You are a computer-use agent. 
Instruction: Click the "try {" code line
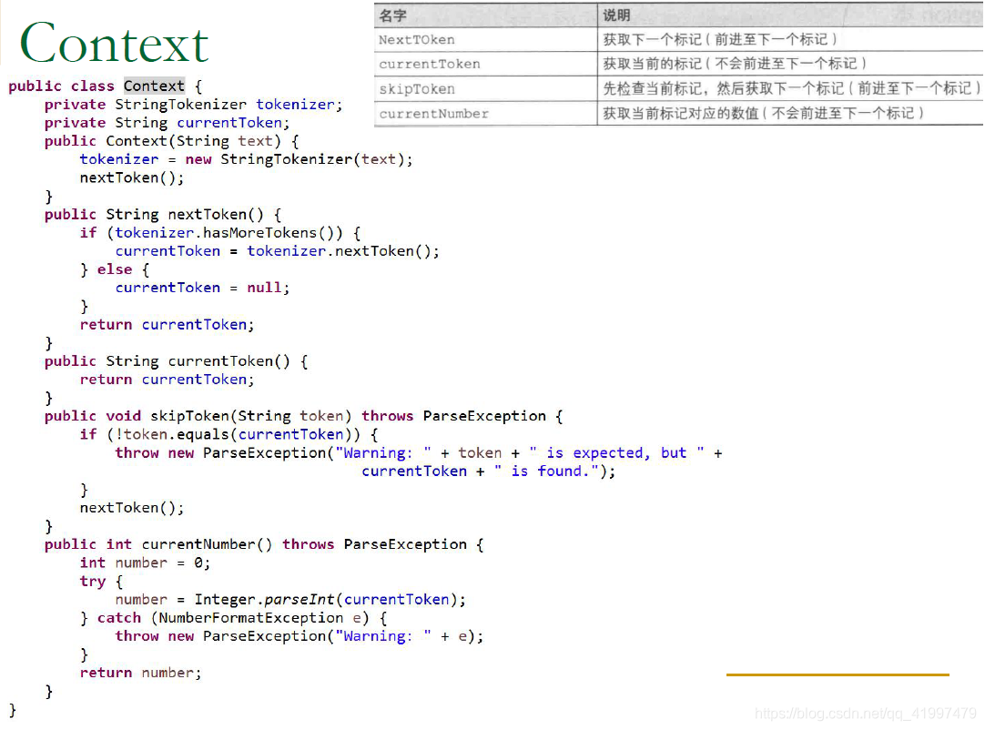point(101,581)
